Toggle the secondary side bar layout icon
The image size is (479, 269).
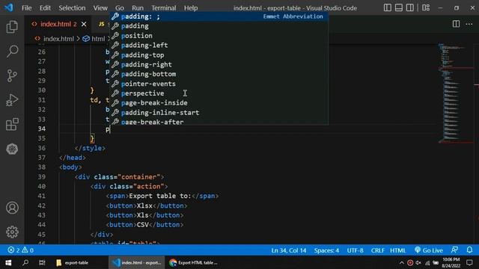click(410, 7)
